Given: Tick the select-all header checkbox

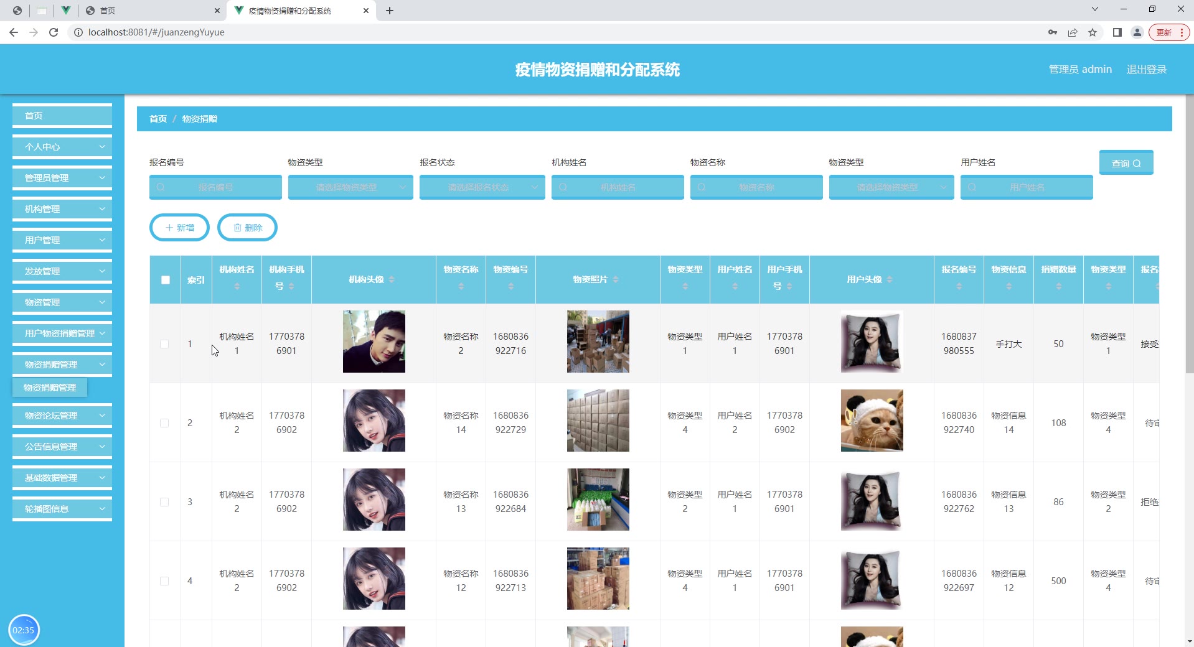Looking at the screenshot, I should (166, 280).
